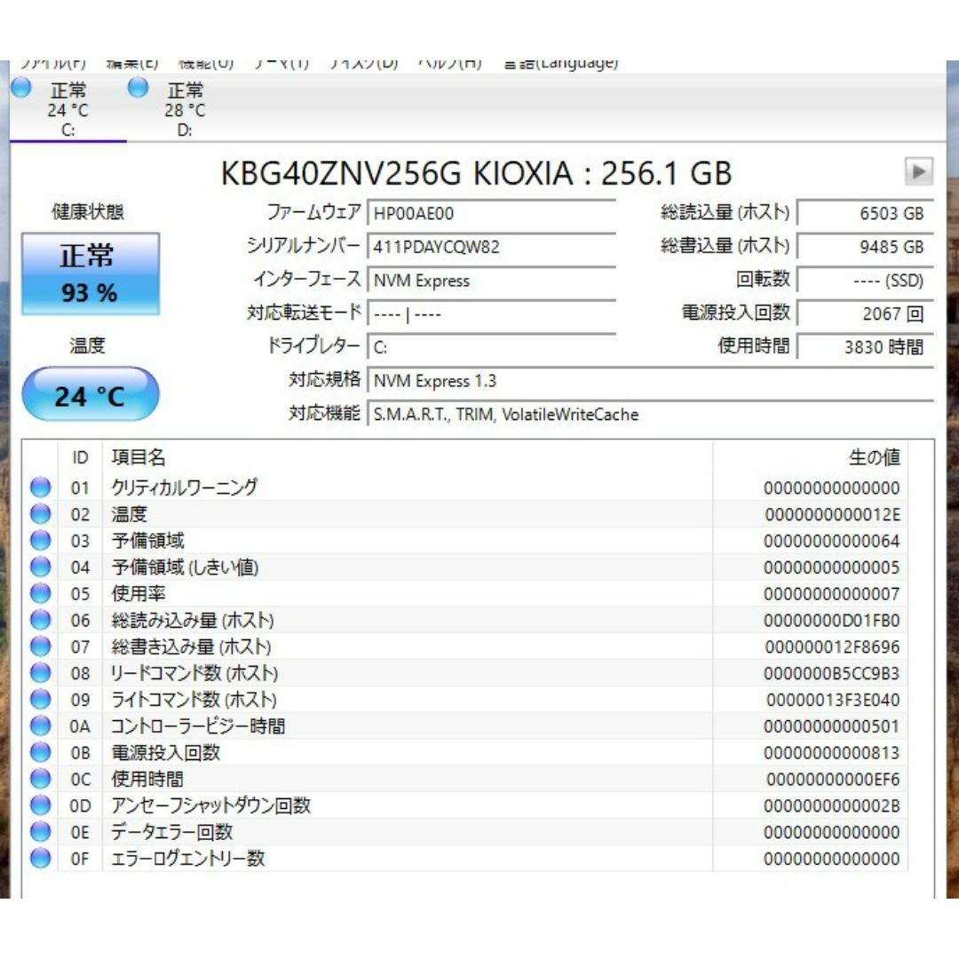Image resolution: width=959 pixels, height=959 pixels.
Task: Select the データエラー回数 attribute name
Action: pos(172,832)
